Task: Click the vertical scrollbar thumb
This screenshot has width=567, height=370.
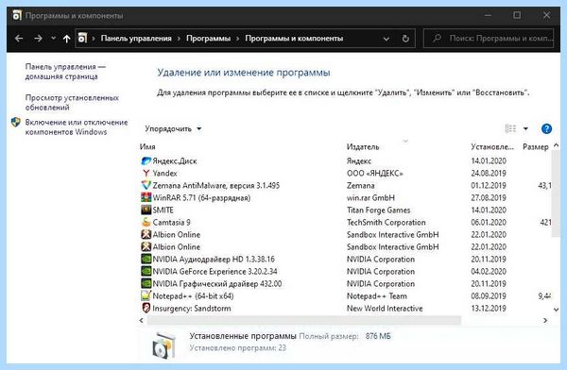Action: [556, 194]
